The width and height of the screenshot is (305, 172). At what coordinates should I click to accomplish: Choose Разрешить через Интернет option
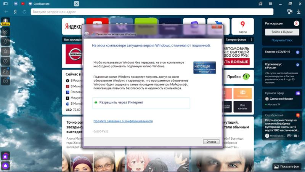pos(141,103)
